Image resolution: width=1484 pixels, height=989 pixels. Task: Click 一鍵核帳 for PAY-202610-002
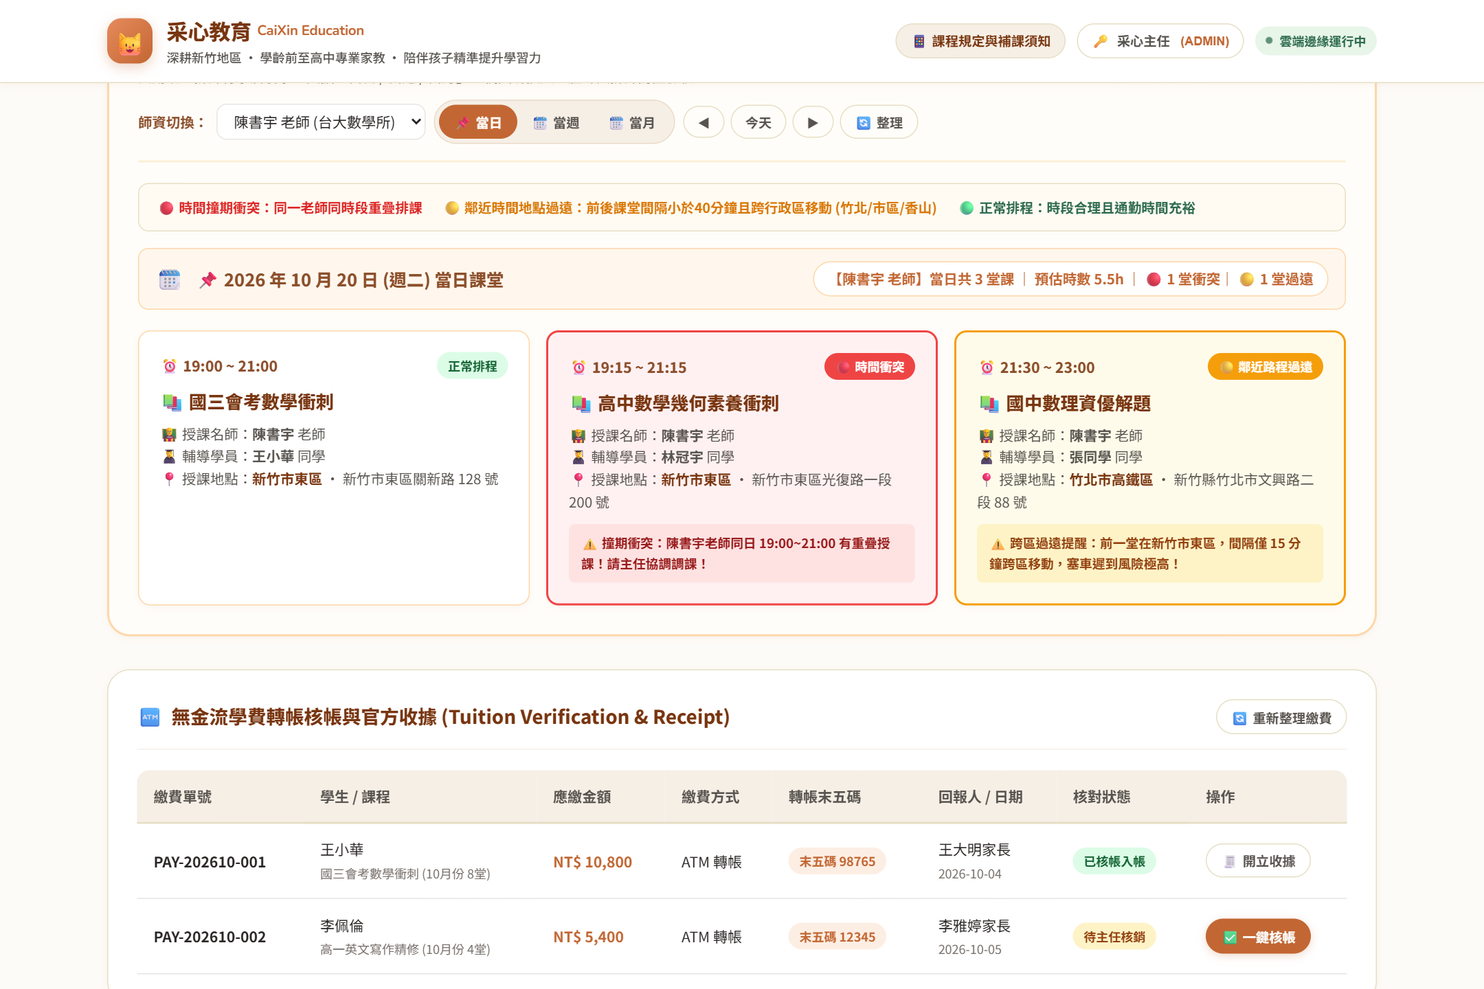1258,937
